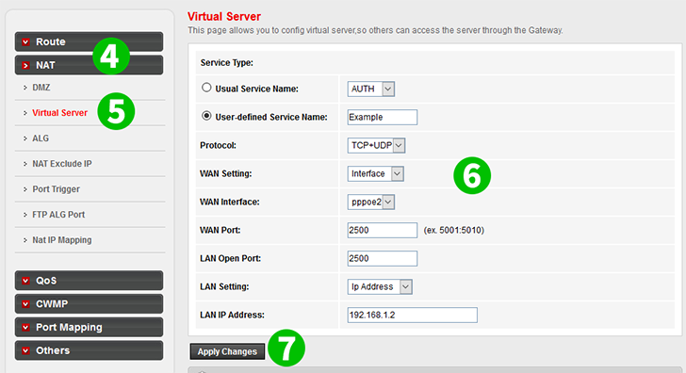Click the 'WAN Setting:' label
The image size is (686, 373).
coord(226,173)
